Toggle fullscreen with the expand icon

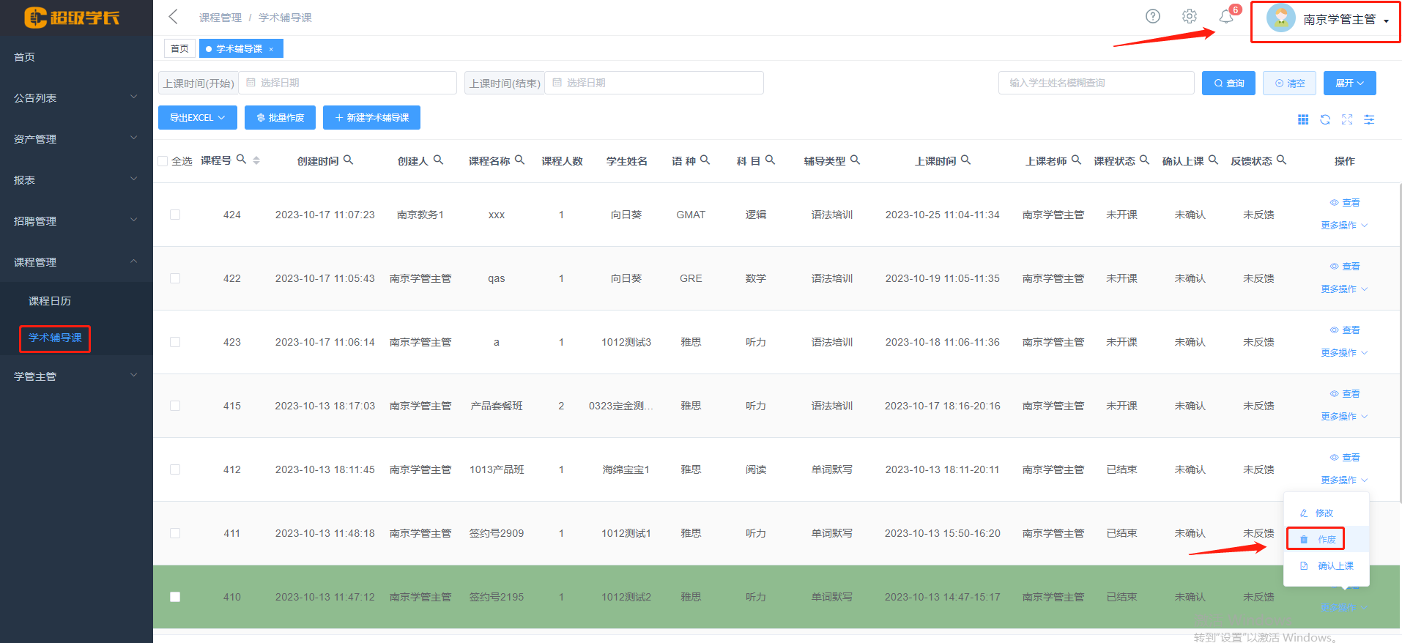click(x=1346, y=119)
